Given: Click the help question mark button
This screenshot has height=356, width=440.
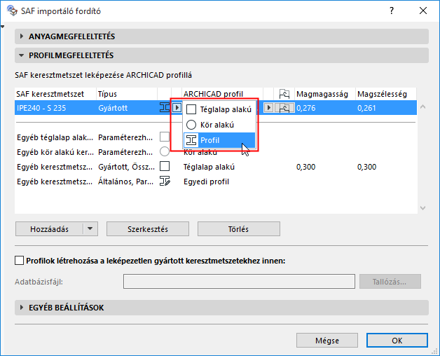Looking at the screenshot, I should [x=392, y=11].
